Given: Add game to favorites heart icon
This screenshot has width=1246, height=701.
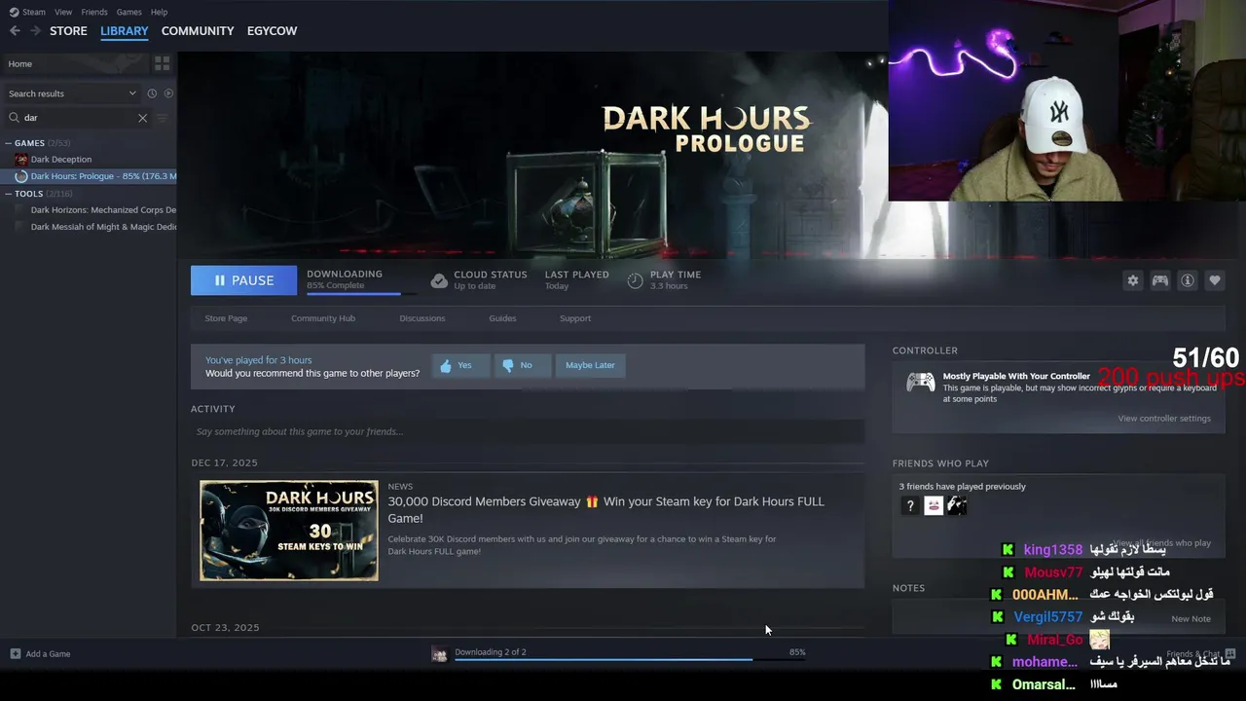Looking at the screenshot, I should point(1215,280).
